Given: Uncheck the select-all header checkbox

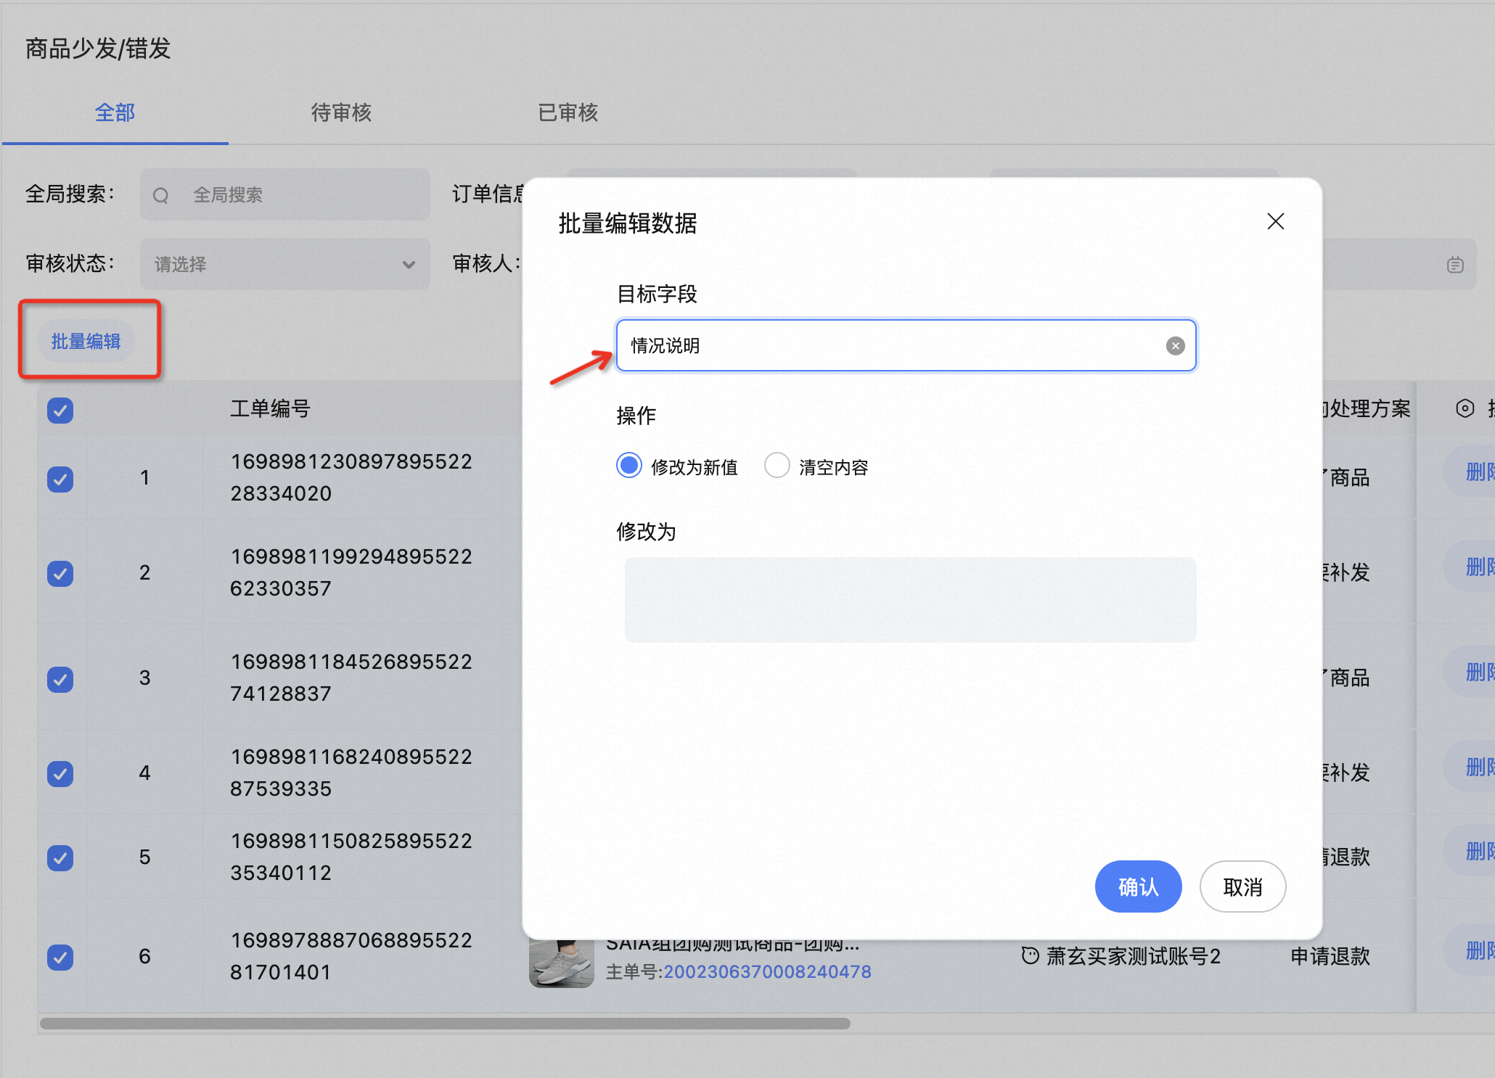Looking at the screenshot, I should pos(60,411).
